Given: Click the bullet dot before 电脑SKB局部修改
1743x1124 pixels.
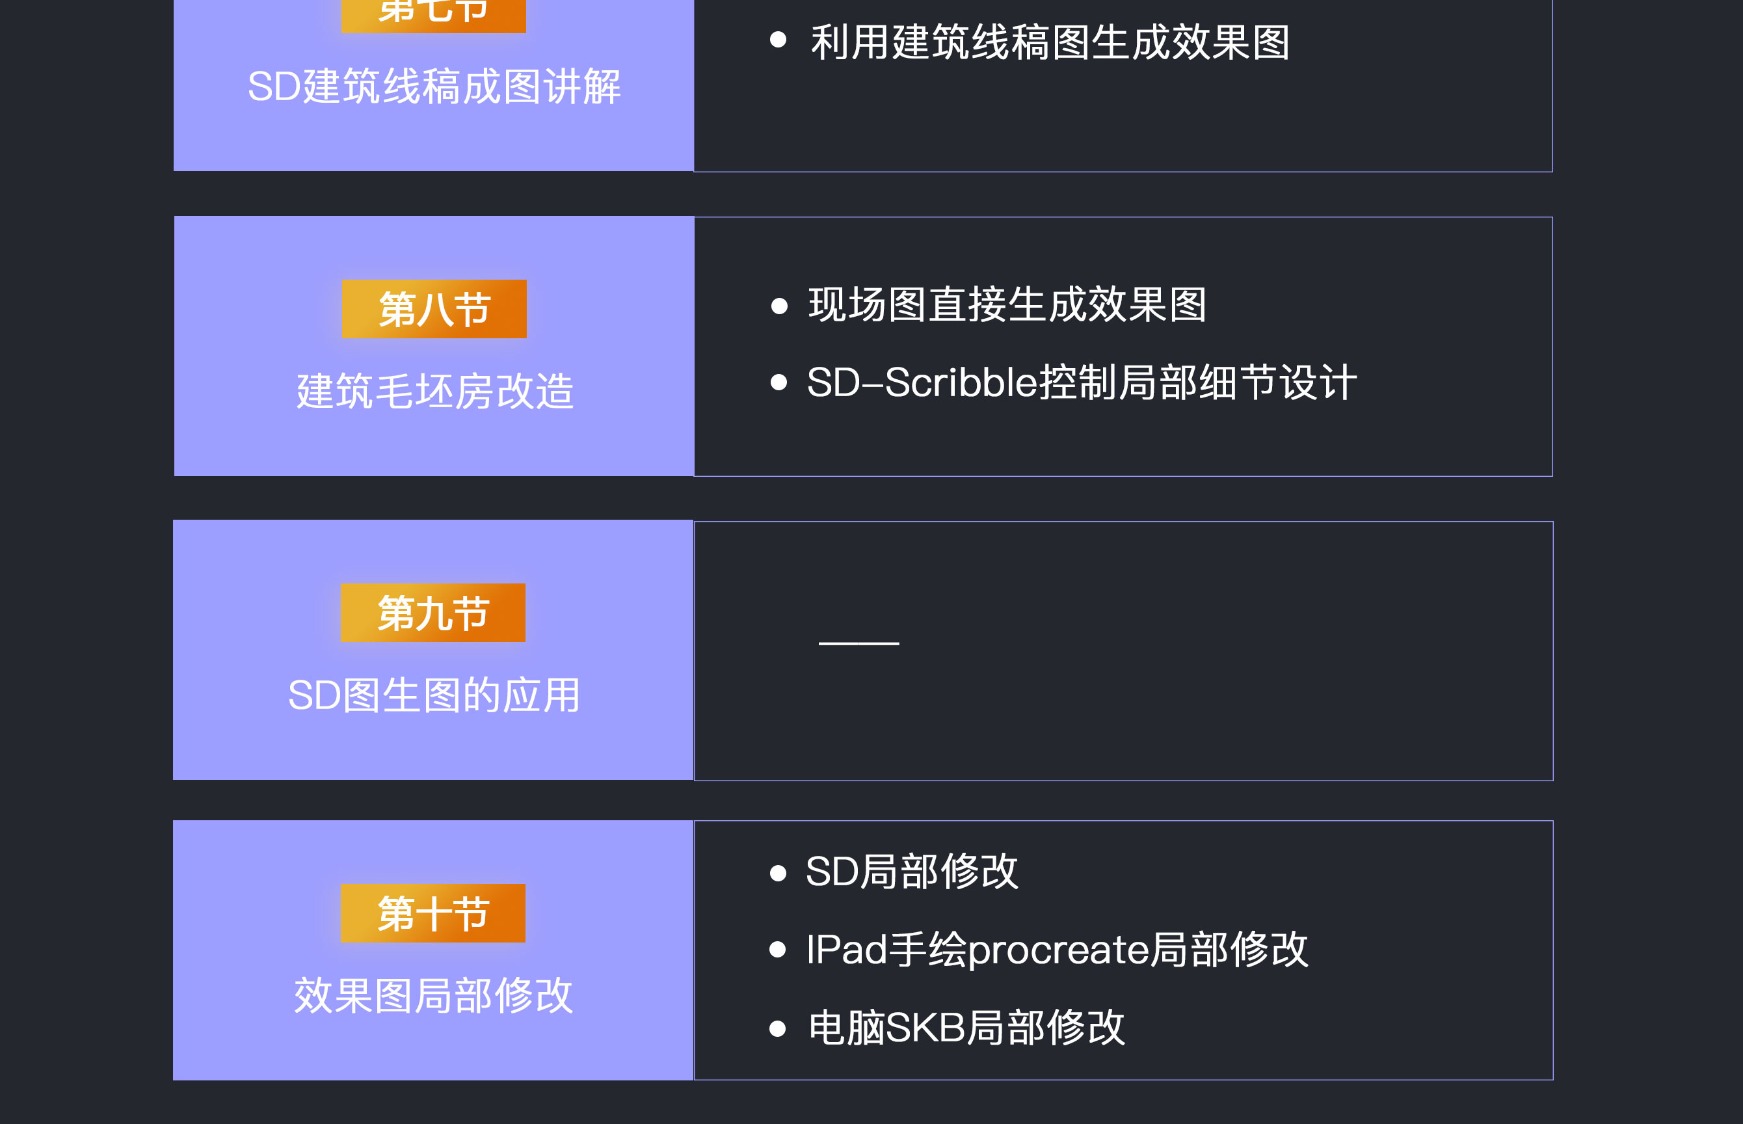Looking at the screenshot, I should coord(778,1028).
